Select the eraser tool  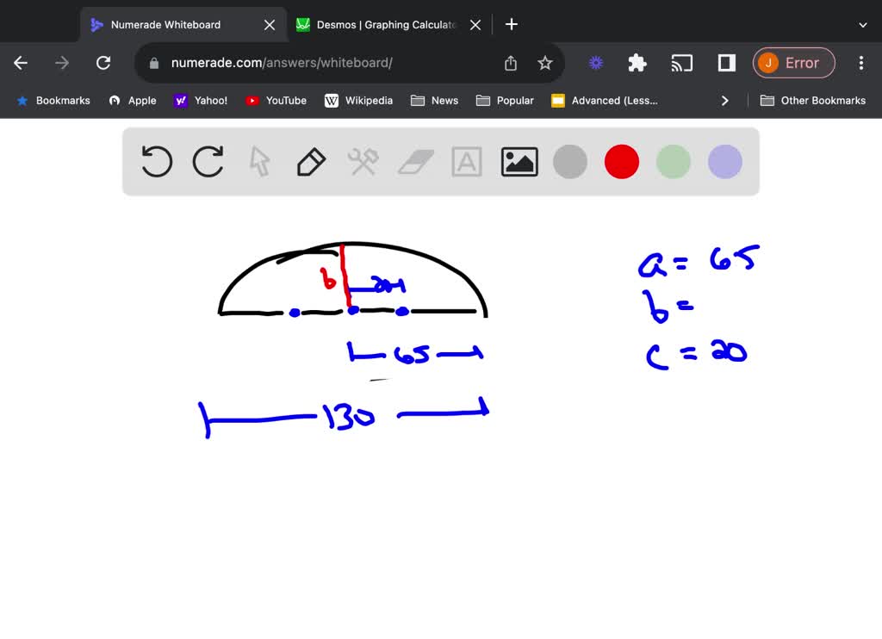(415, 162)
